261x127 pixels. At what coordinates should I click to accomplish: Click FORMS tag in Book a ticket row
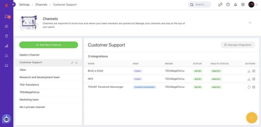[x=137, y=71]
